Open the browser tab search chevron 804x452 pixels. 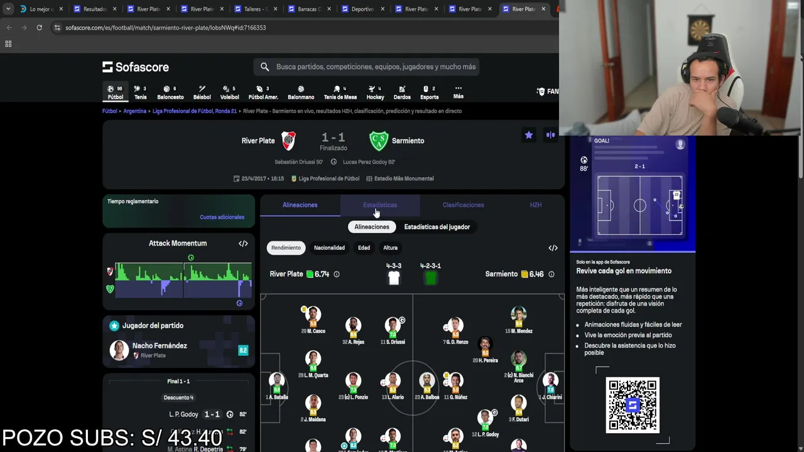9,9
